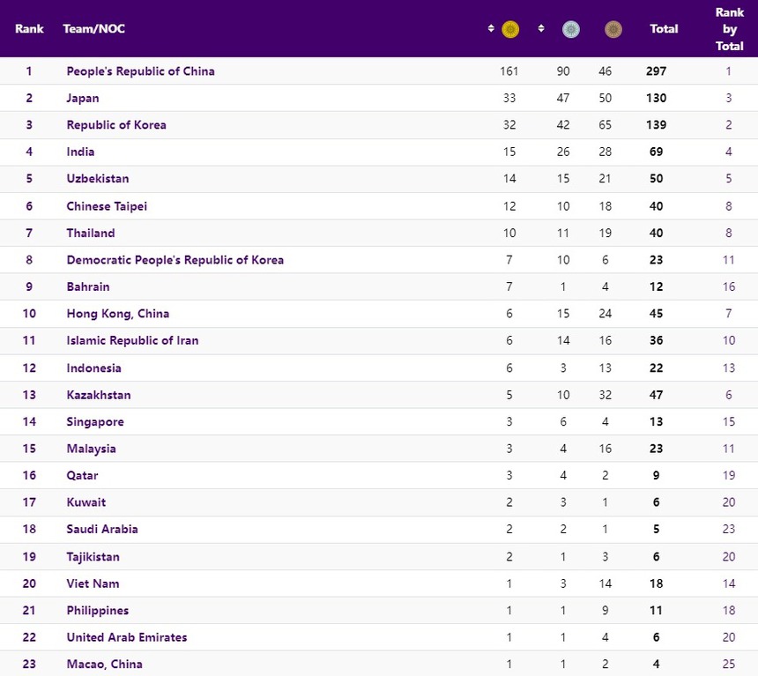The height and width of the screenshot is (676, 758).
Task: Open the India team page
Action: click(80, 152)
